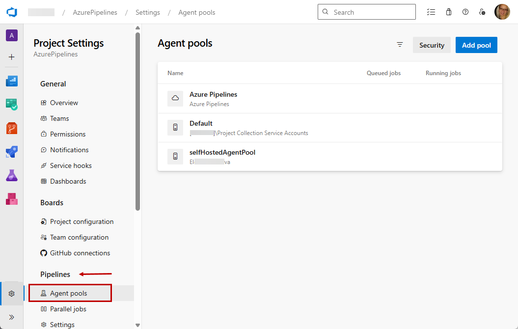Image resolution: width=518 pixels, height=329 pixels.
Task: Open the User settings icon in header
Action: (482, 12)
